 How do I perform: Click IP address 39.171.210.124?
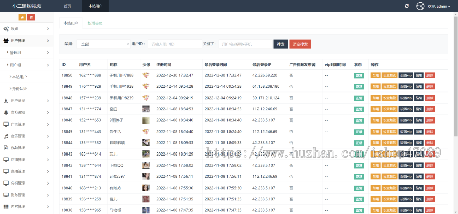pyautogui.click(x=266, y=98)
